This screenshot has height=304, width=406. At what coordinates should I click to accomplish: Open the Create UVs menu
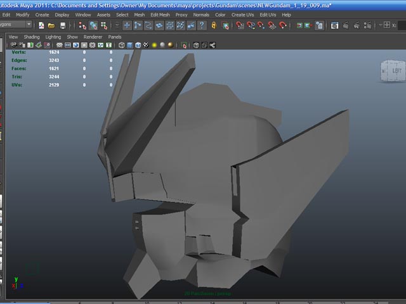pyautogui.click(x=242, y=15)
